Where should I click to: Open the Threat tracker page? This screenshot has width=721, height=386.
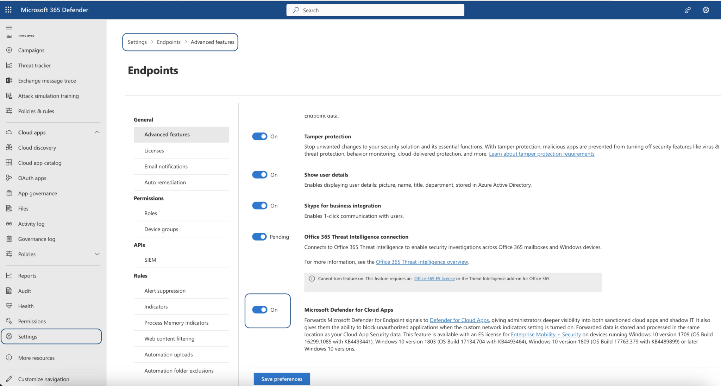click(34, 65)
